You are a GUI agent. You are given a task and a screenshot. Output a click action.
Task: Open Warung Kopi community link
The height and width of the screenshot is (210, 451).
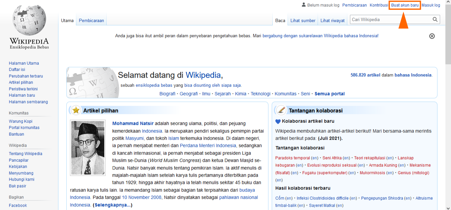click(20, 121)
